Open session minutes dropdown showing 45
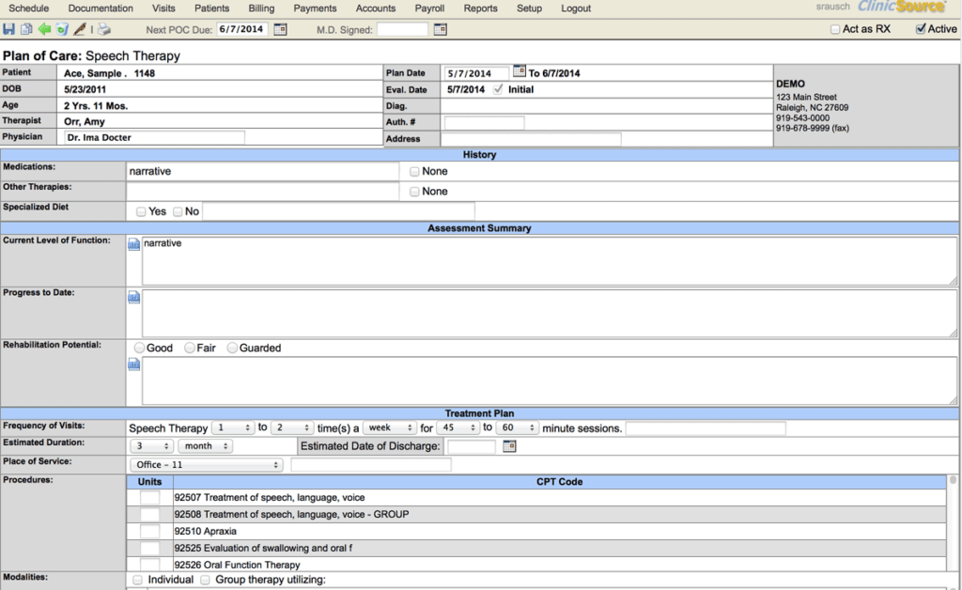 pyautogui.click(x=458, y=427)
